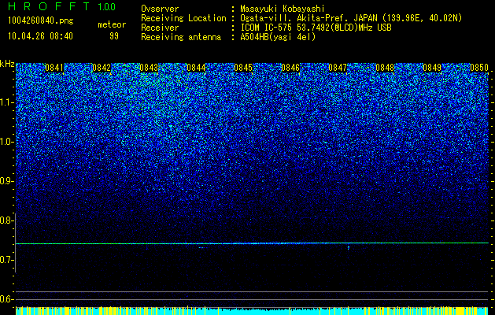495x315 pixels.
Task: Click the 0846 time marker
Action: coord(290,68)
